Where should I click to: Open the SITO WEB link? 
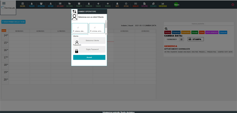[153, 5]
